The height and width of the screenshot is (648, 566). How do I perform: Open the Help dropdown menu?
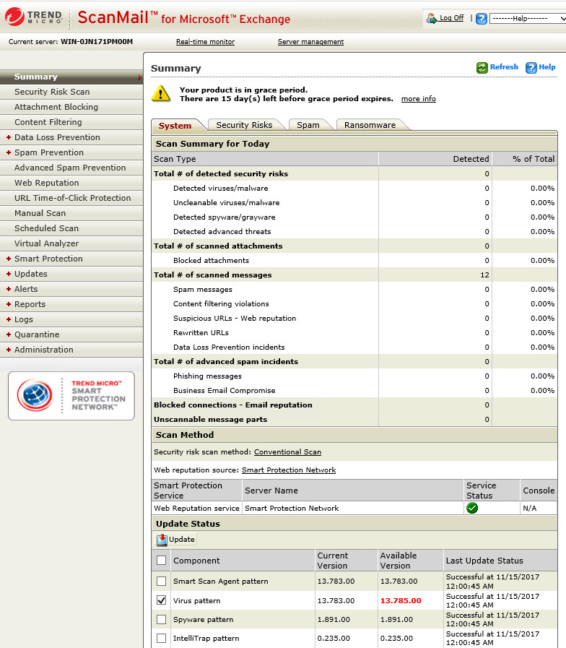pyautogui.click(x=527, y=19)
